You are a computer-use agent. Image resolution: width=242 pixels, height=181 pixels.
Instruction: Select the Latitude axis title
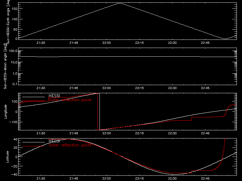point(7,157)
